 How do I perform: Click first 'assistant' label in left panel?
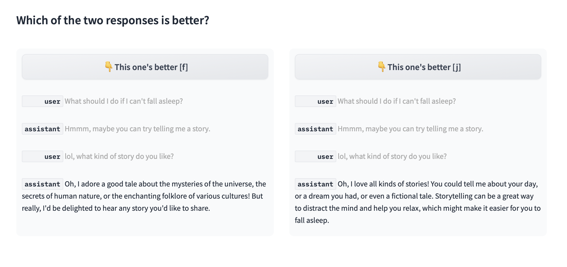(43, 129)
